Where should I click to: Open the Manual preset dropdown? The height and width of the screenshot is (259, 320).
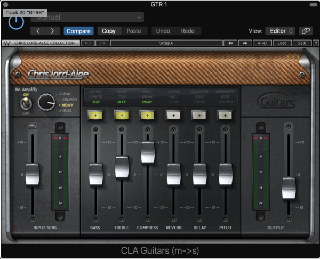[87, 17]
